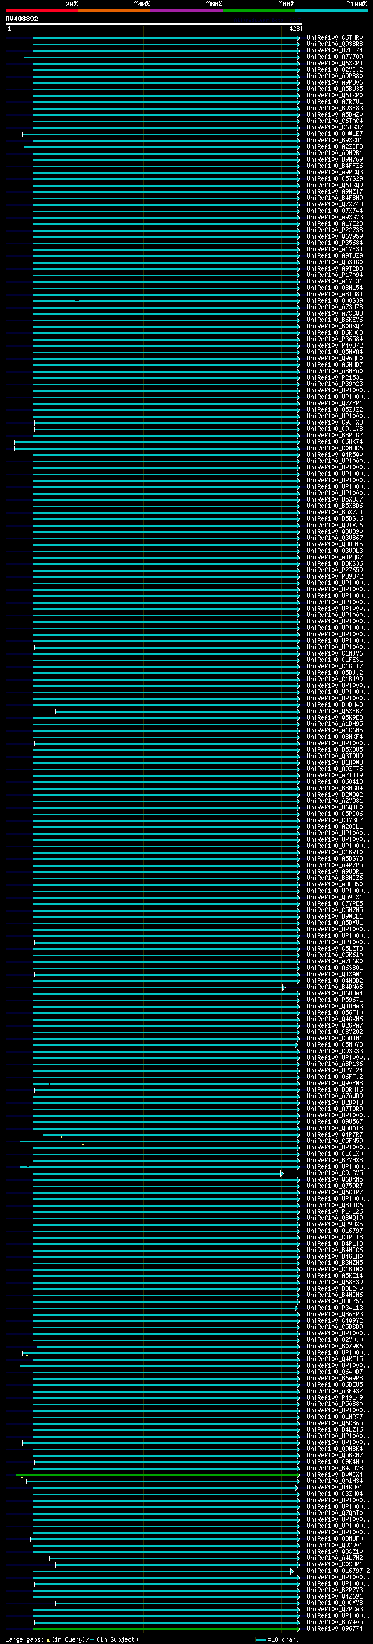The width and height of the screenshot is (373, 1644).
Task: Choose the UniRef100_C4Y3L2 label
Action: 334,821
